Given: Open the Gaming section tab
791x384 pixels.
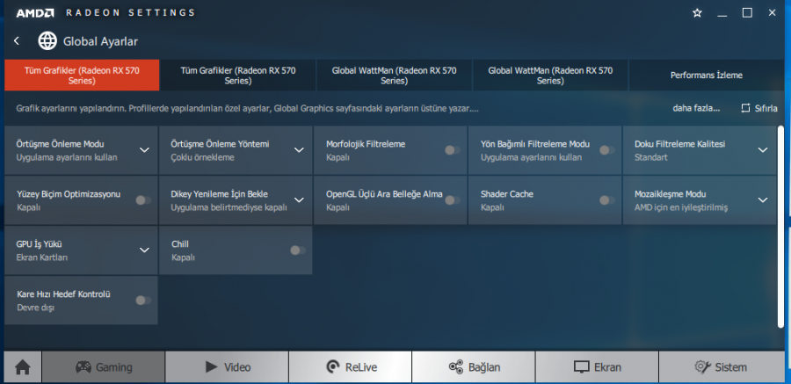Looking at the screenshot, I should point(104,367).
